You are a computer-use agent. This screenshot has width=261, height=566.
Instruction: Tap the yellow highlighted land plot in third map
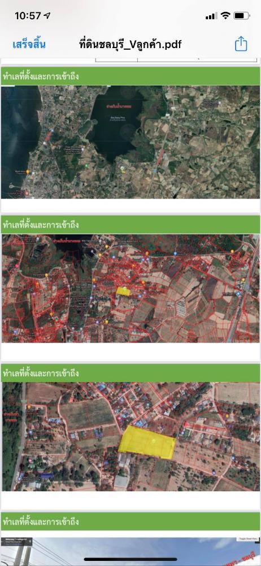(x=147, y=442)
